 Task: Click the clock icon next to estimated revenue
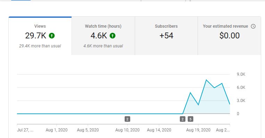[x=253, y=26]
